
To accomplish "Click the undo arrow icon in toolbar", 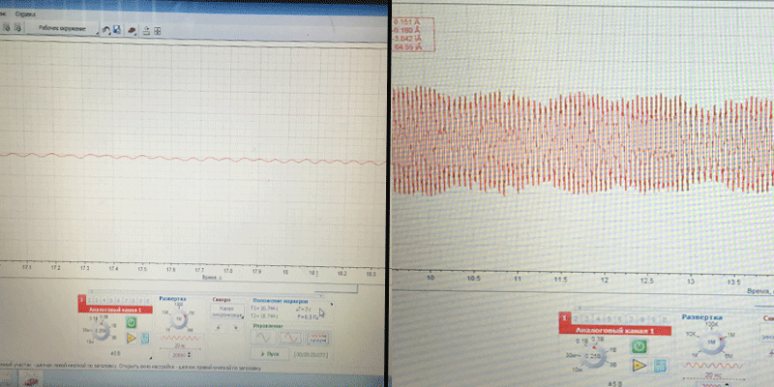I will pos(106,29).
